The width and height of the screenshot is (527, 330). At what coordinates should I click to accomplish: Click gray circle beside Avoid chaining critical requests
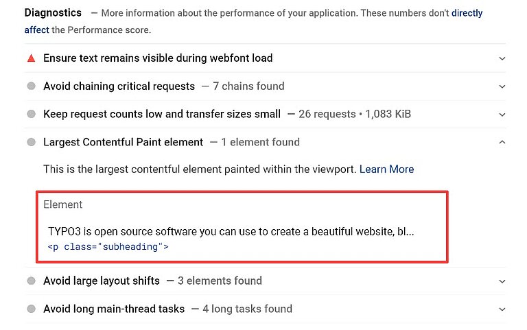[31, 86]
